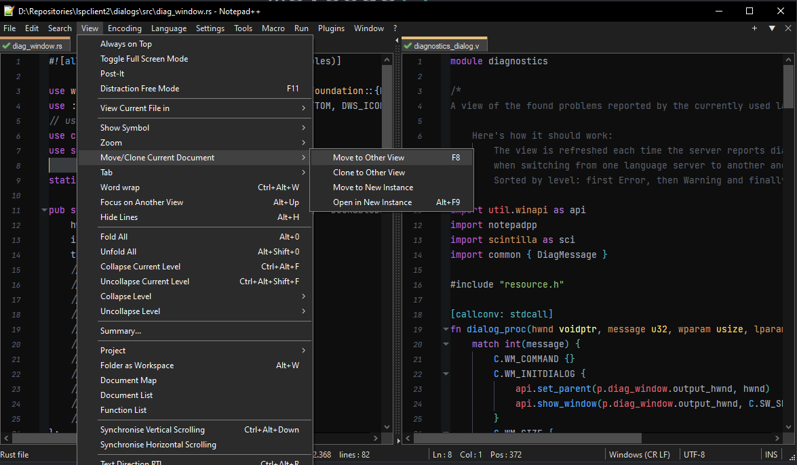Click saved-state icon on diagnostics_dialog.v tab
This screenshot has height=465, width=797.
(x=408, y=45)
